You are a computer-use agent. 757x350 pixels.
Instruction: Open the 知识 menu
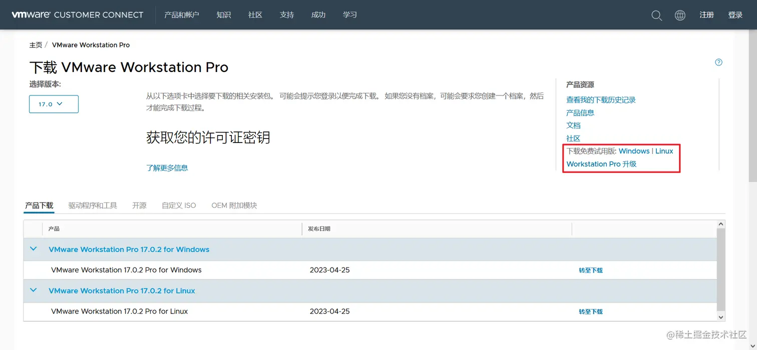click(x=224, y=15)
